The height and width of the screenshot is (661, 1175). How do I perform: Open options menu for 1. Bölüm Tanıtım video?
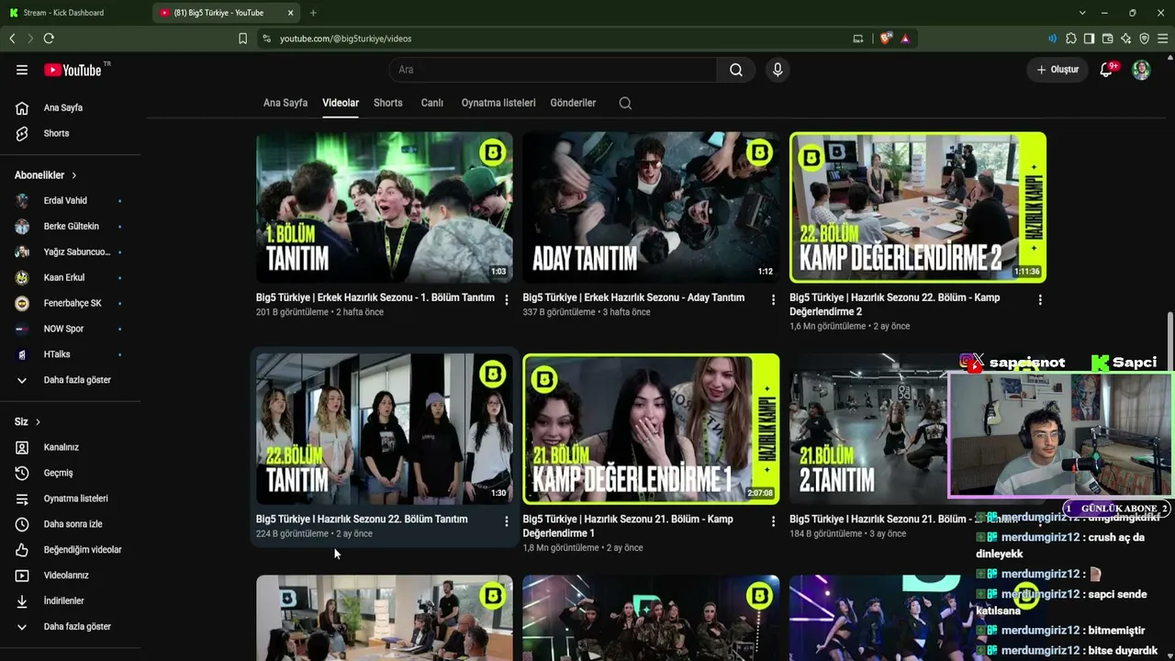pos(507,300)
